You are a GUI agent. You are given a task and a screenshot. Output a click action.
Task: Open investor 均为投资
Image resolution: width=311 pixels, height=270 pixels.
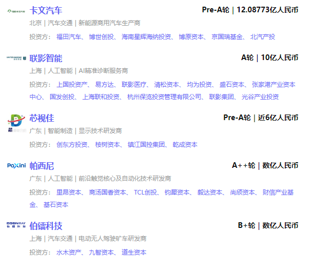click(199, 85)
